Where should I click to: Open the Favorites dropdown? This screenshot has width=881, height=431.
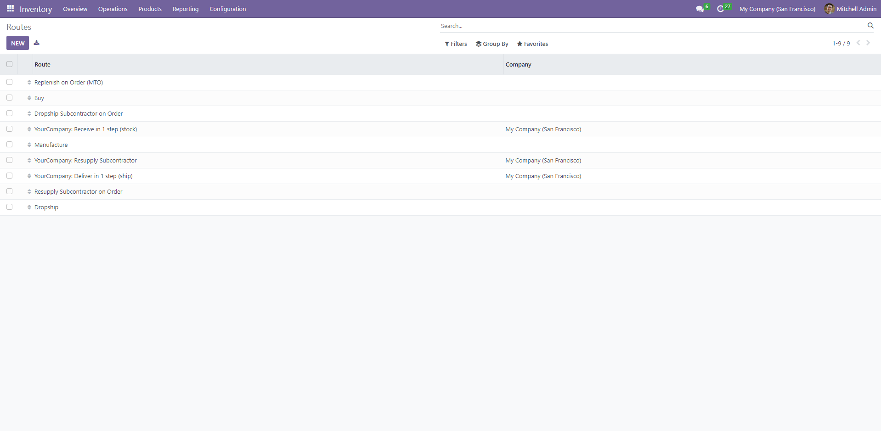point(532,44)
